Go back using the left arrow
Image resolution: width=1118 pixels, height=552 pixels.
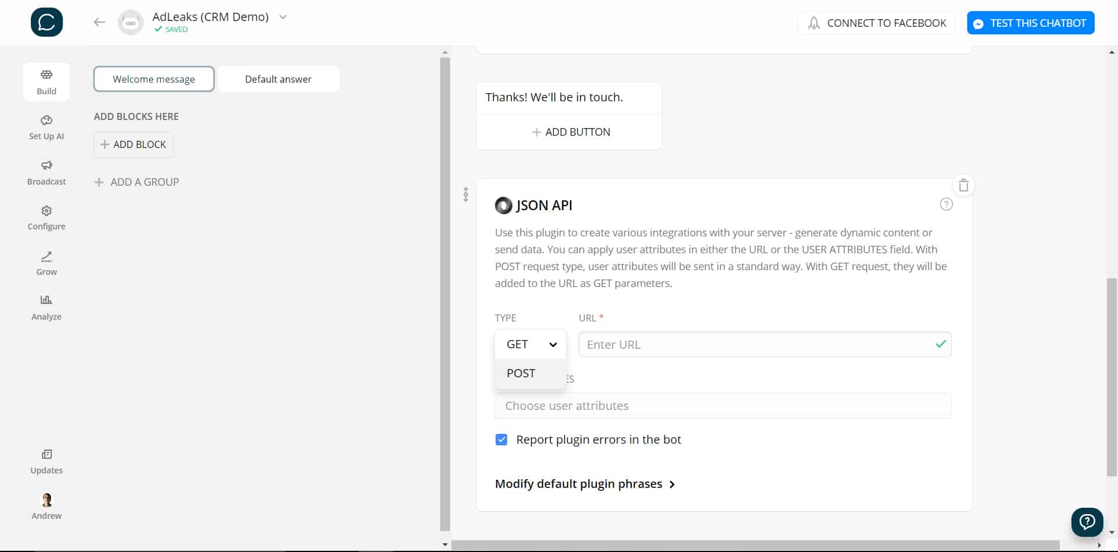(100, 22)
